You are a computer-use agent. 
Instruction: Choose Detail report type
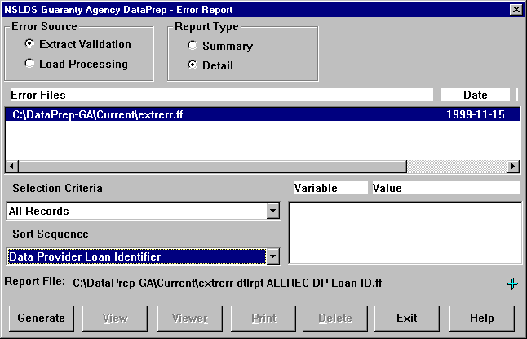click(193, 65)
